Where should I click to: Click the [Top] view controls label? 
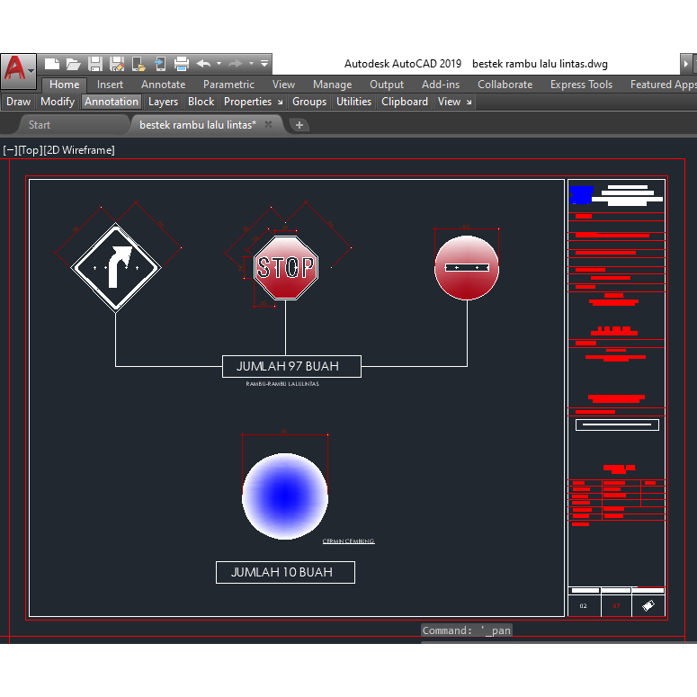pos(31,150)
